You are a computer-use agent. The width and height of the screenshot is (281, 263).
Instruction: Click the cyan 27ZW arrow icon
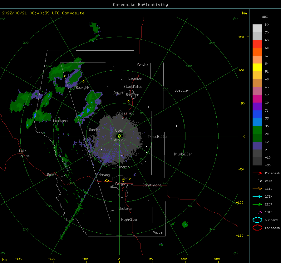point(257,197)
